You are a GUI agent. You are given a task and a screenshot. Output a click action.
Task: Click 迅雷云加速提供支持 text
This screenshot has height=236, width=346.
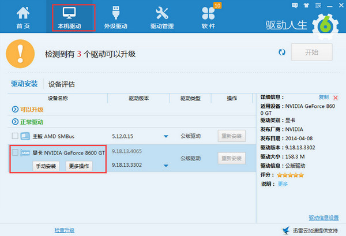(315, 231)
